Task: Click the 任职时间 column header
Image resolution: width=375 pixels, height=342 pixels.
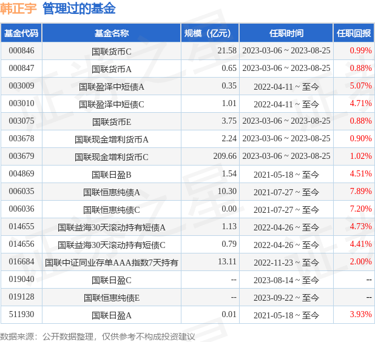Action: [x=286, y=33]
